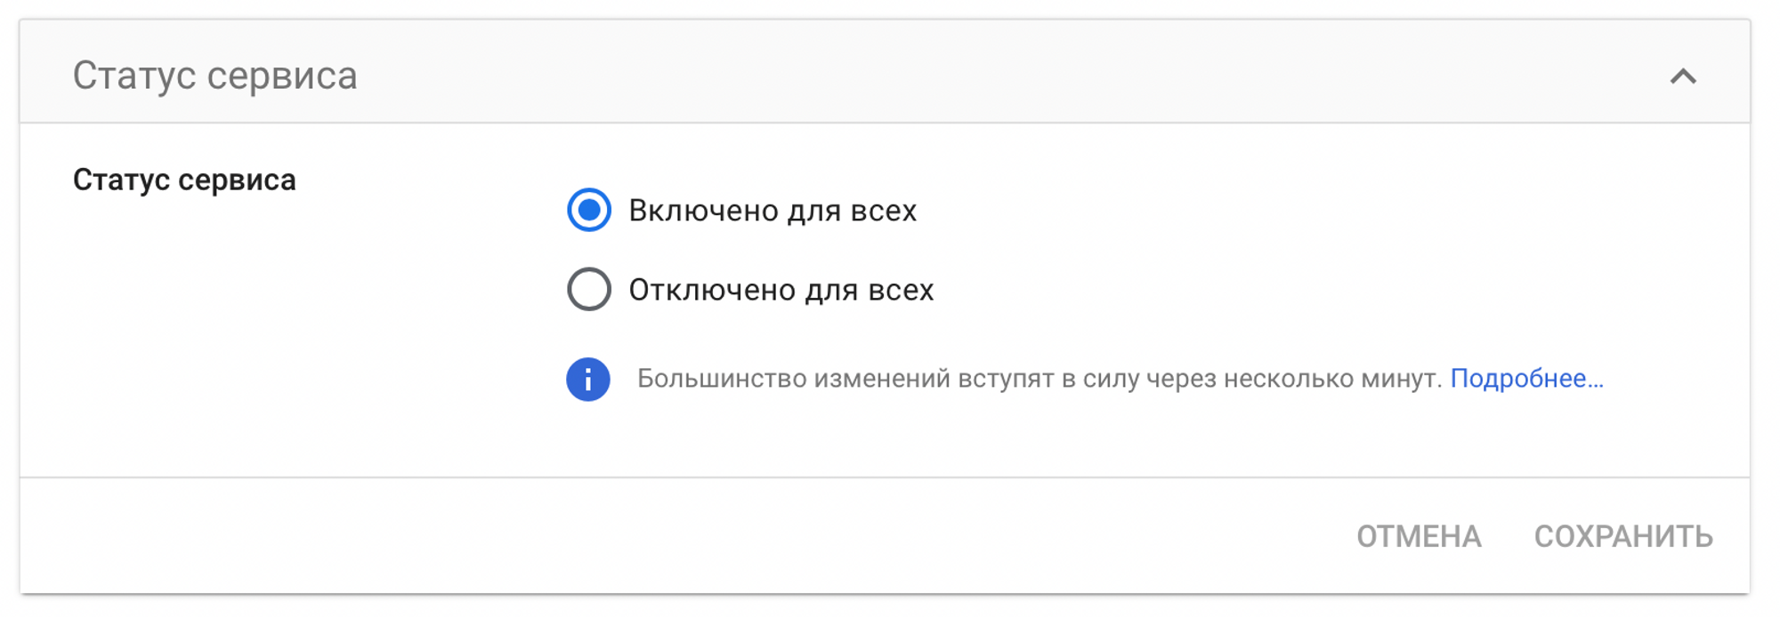Click the bold Статус сервиса label
This screenshot has width=1780, height=617.
point(184,180)
